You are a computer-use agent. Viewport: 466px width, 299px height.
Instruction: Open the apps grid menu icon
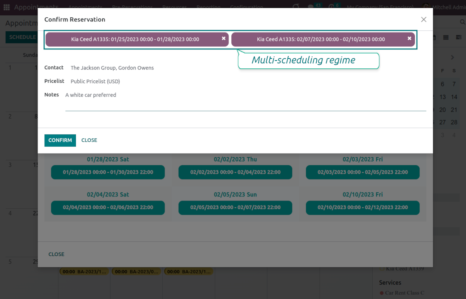click(x=7, y=7)
